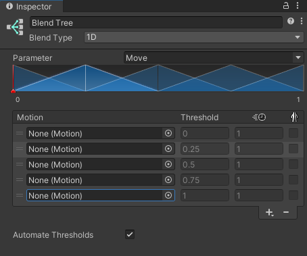The image size is (307, 256).
Task: Remove the selected motion entry
Action: [286, 212]
